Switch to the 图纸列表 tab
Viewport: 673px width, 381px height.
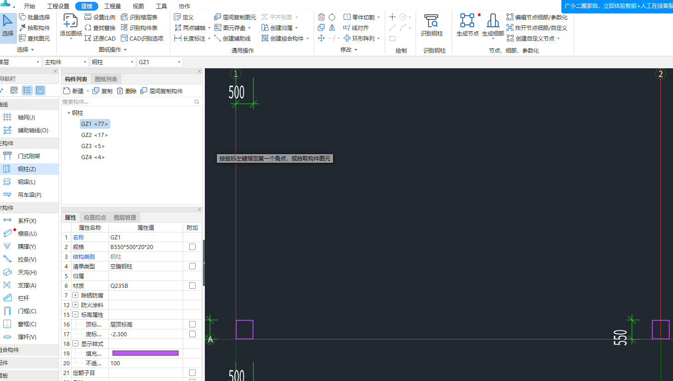106,79
